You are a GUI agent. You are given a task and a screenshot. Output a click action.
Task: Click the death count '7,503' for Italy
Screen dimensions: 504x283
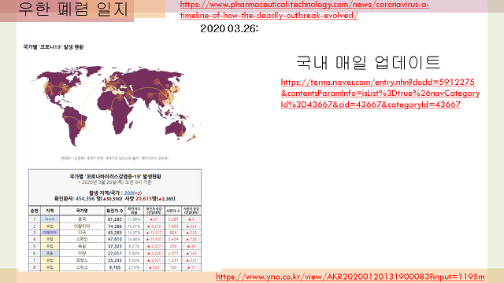[173, 226]
